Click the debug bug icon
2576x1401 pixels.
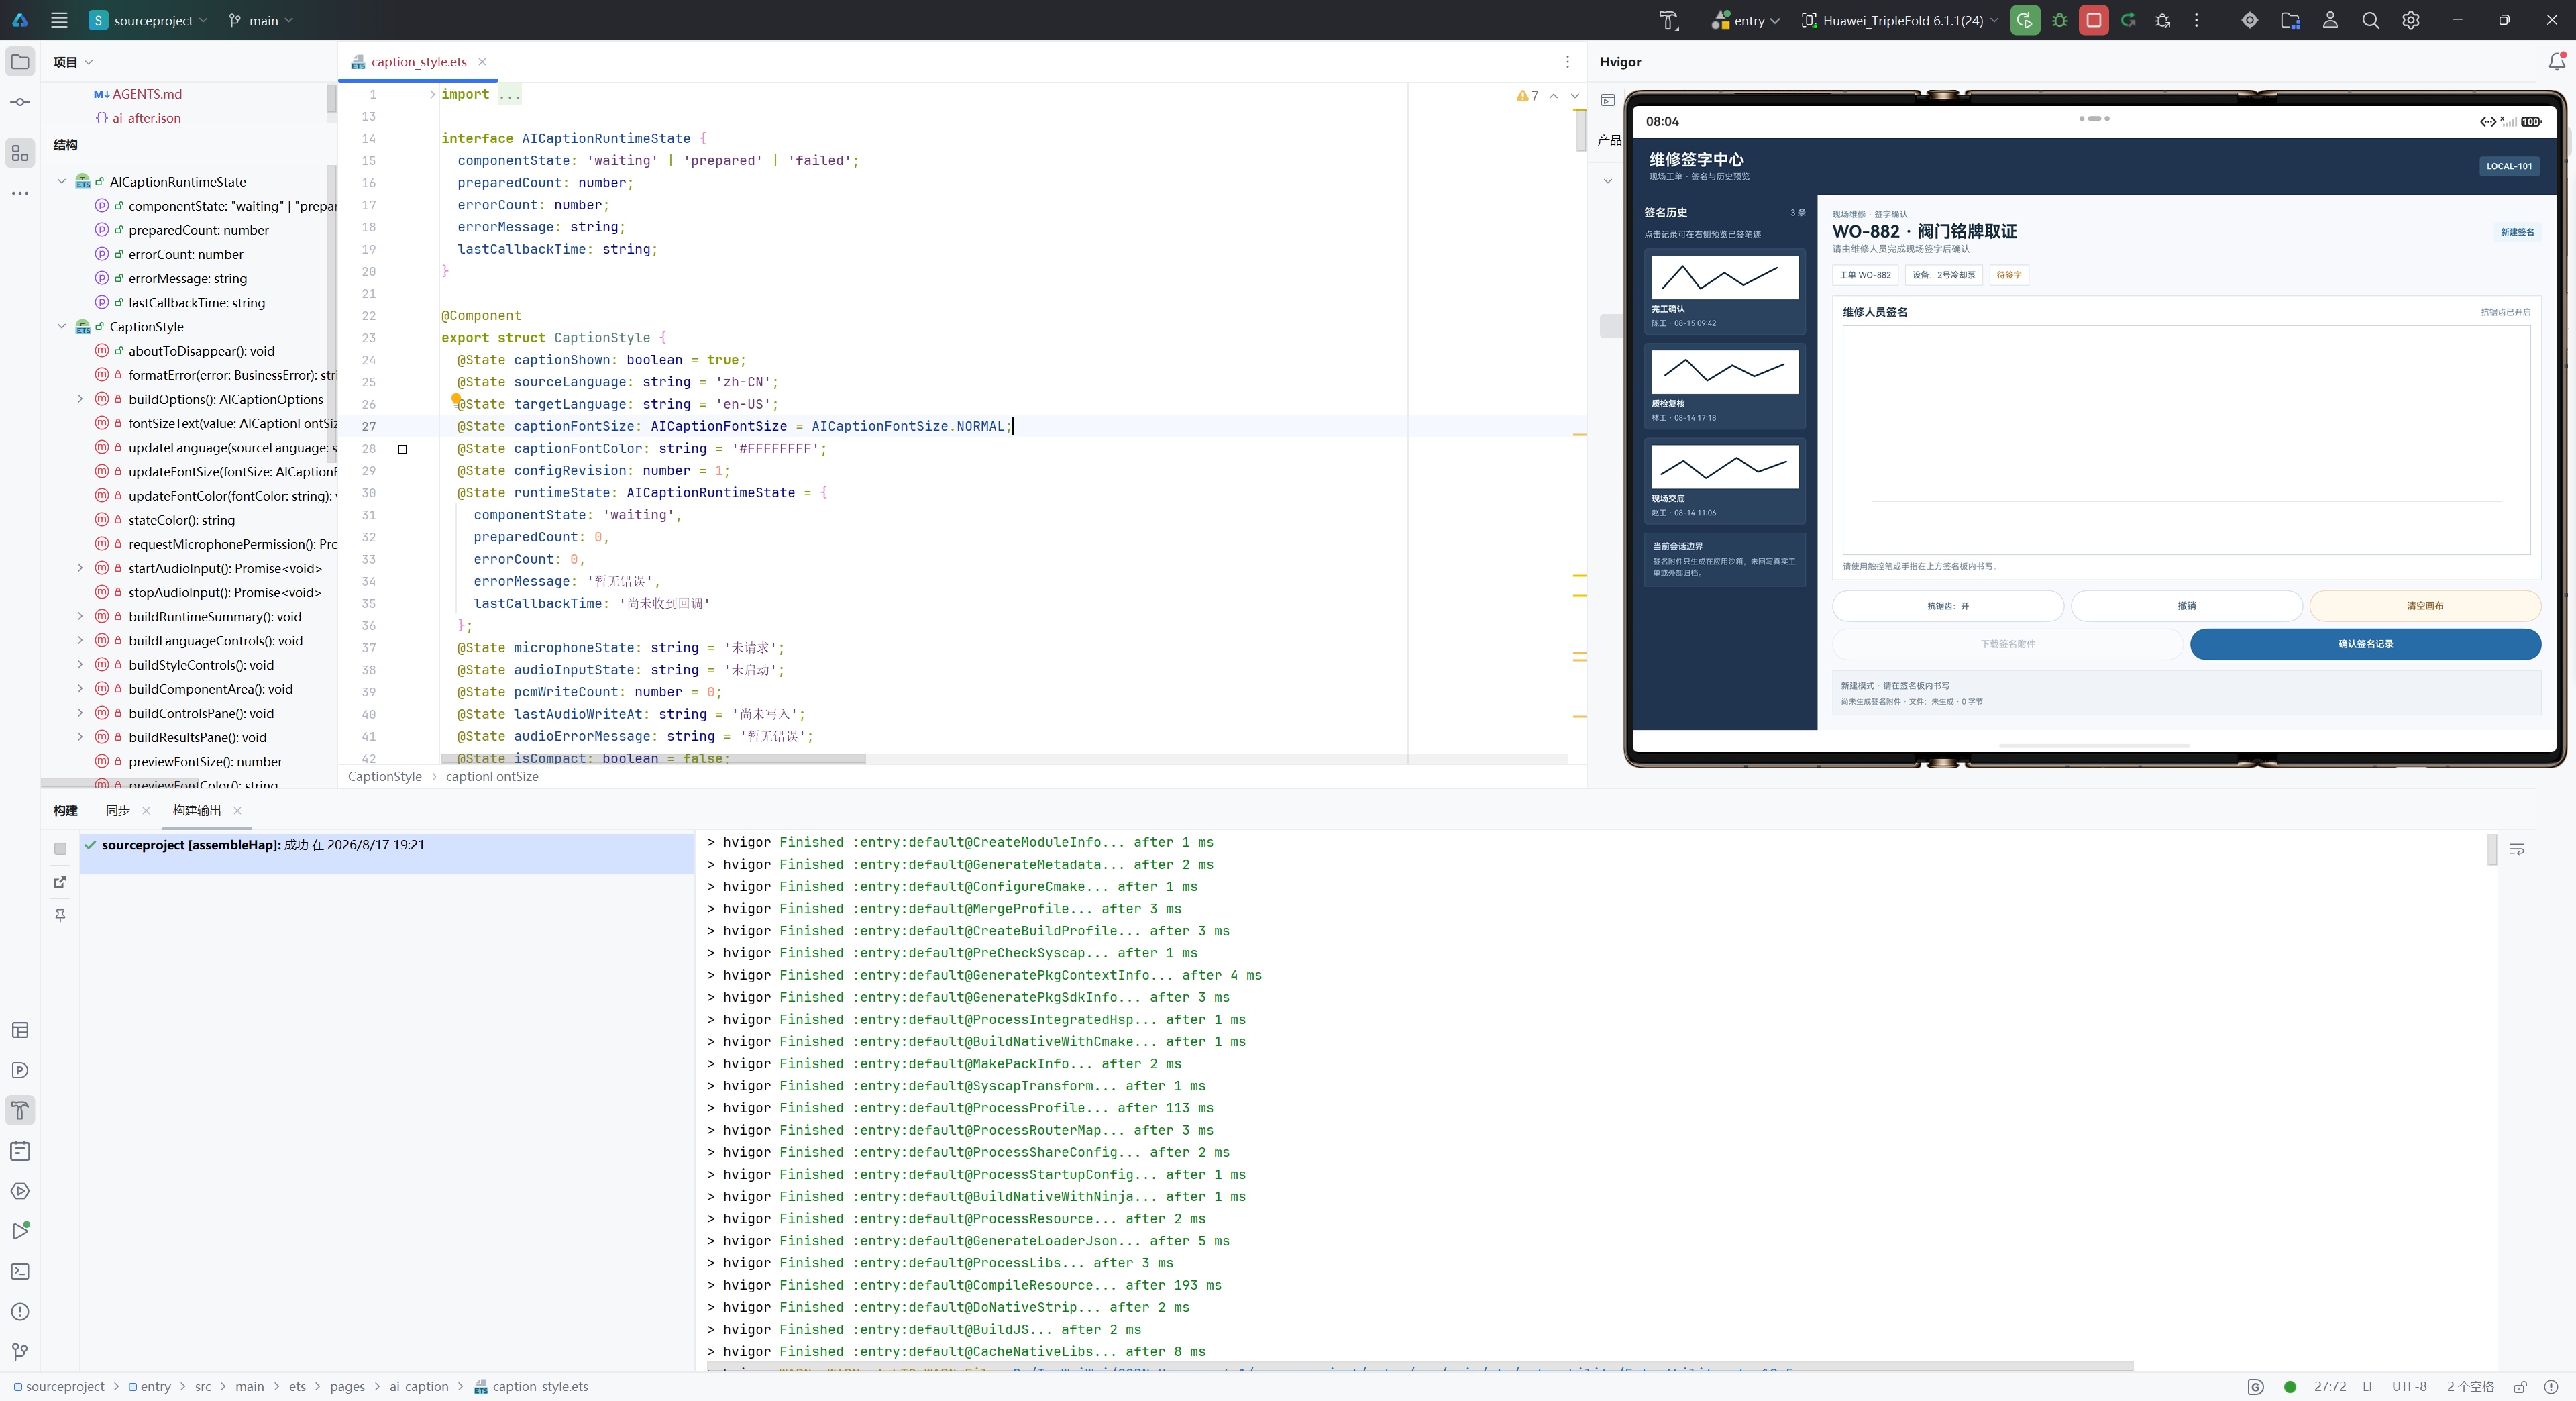[2059, 20]
